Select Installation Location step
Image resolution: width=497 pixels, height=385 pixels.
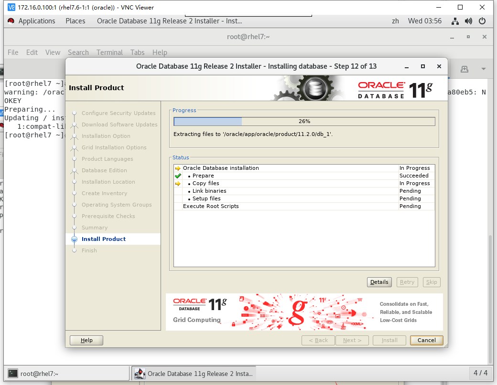click(108, 182)
